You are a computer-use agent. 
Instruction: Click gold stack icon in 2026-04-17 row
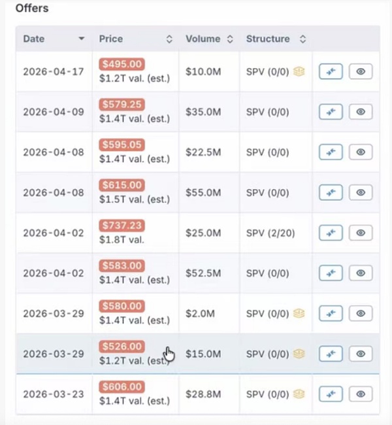pos(299,72)
